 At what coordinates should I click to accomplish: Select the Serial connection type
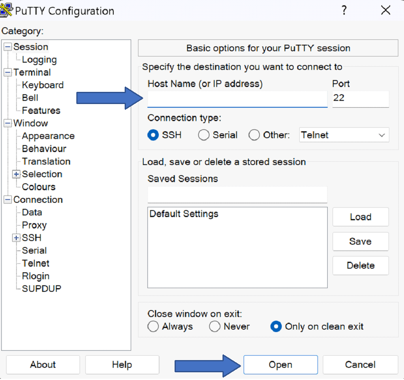[x=203, y=135]
